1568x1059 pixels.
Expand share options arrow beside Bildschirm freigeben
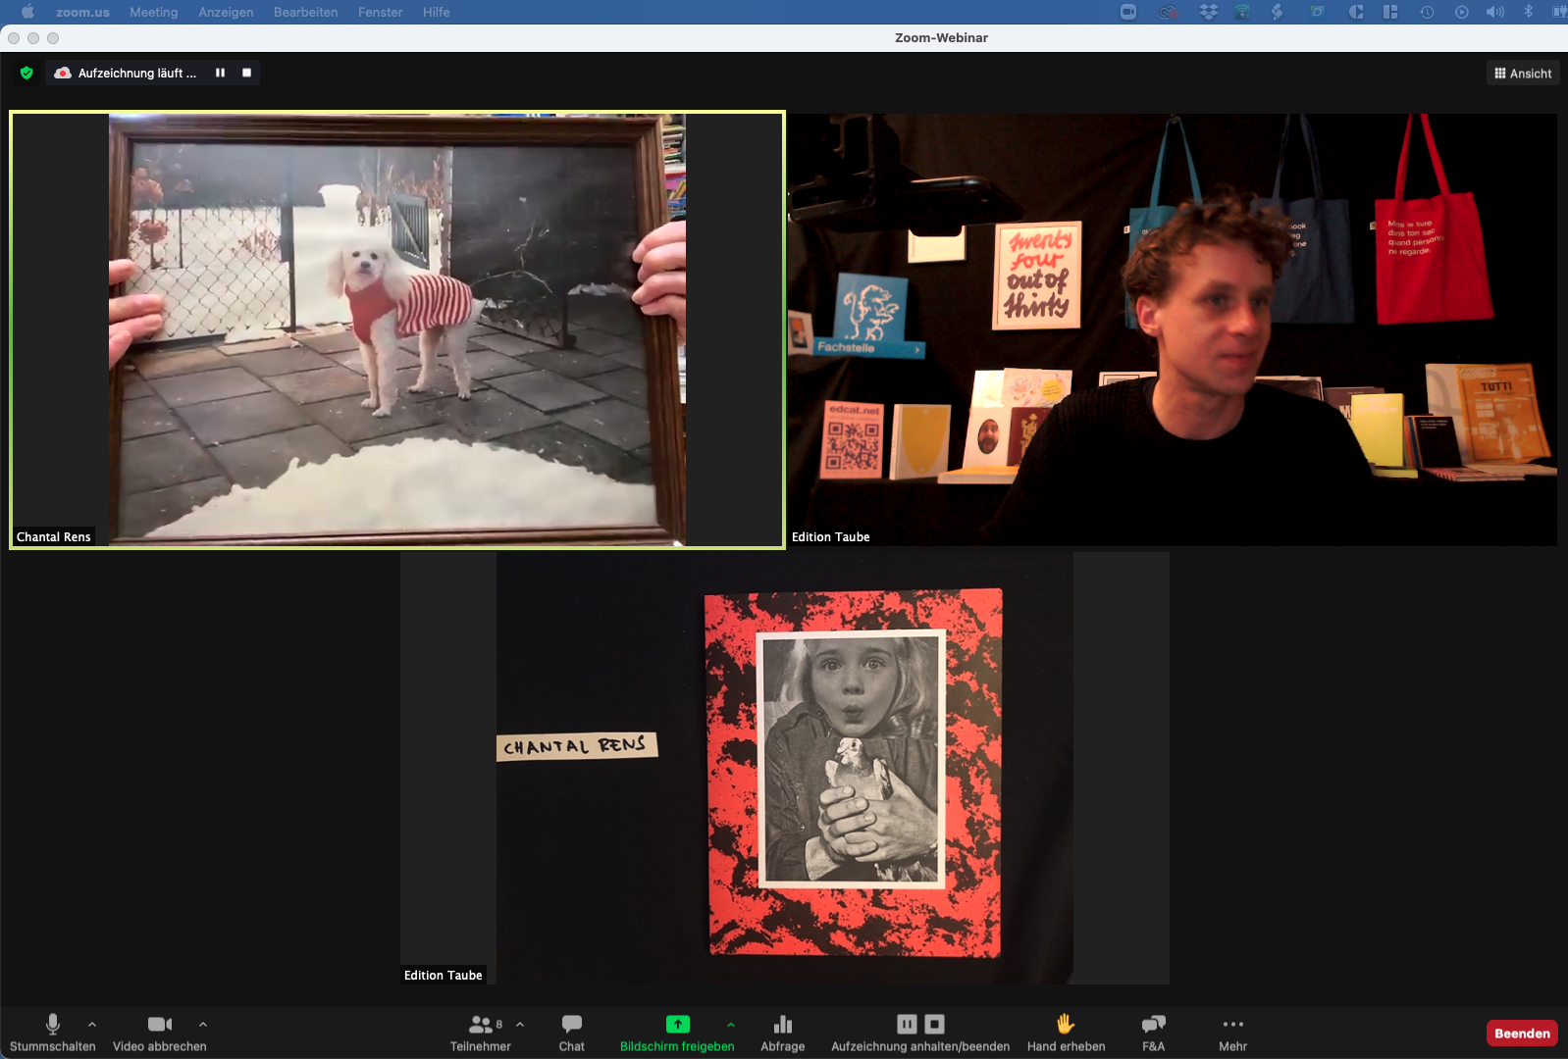point(730,1024)
